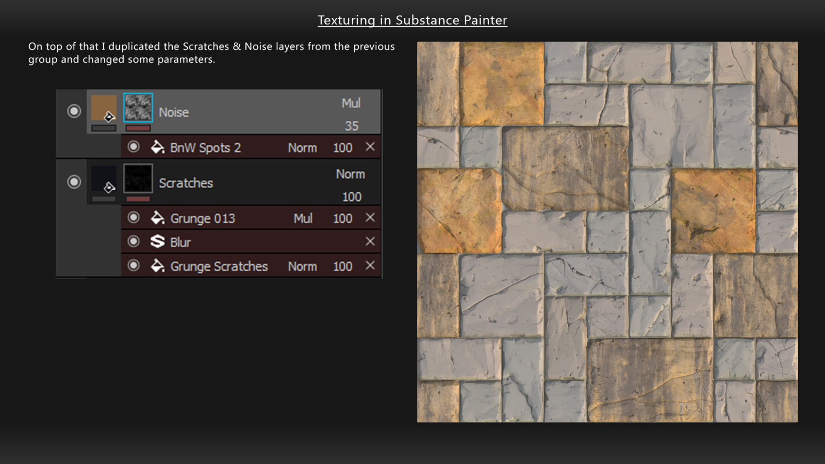The image size is (825, 464).
Task: Toggle visibility of Blur filter
Action: (134, 241)
